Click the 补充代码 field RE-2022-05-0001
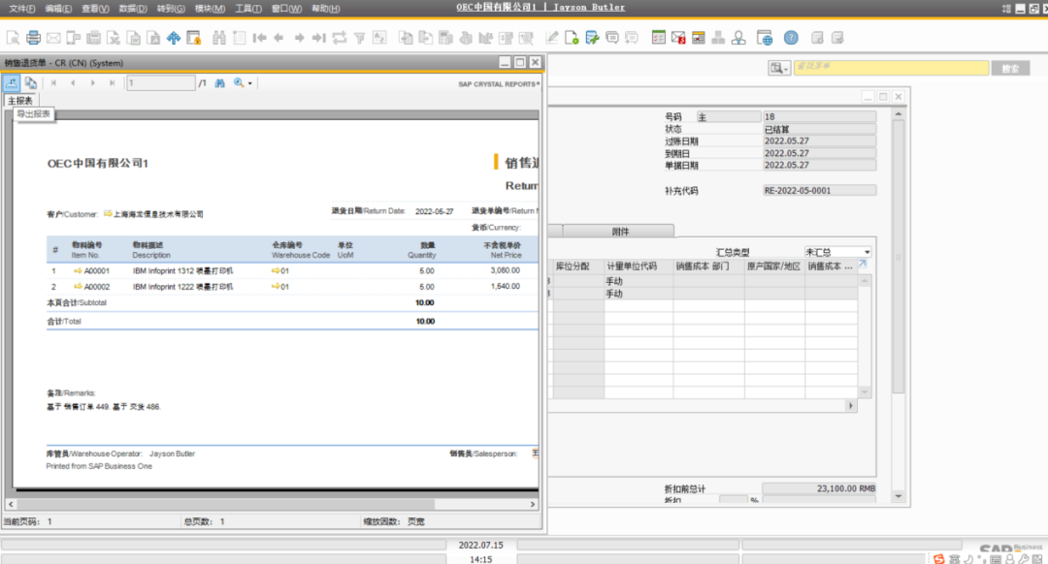This screenshot has height=564, width=1048. pyautogui.click(x=819, y=190)
